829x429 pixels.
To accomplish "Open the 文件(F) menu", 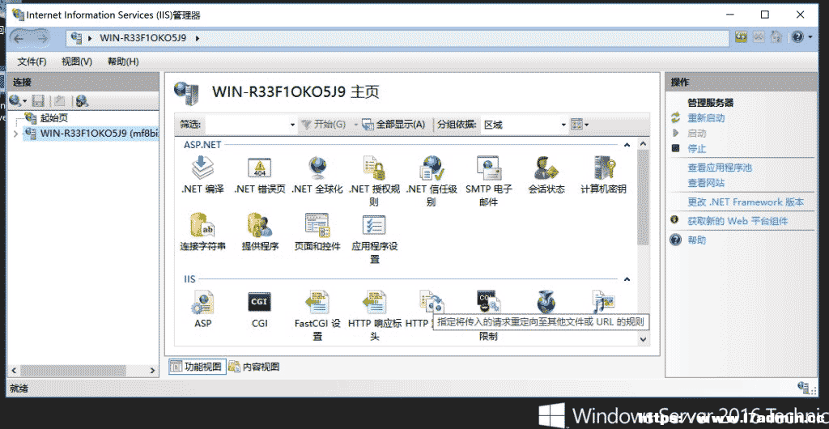I will [32, 62].
